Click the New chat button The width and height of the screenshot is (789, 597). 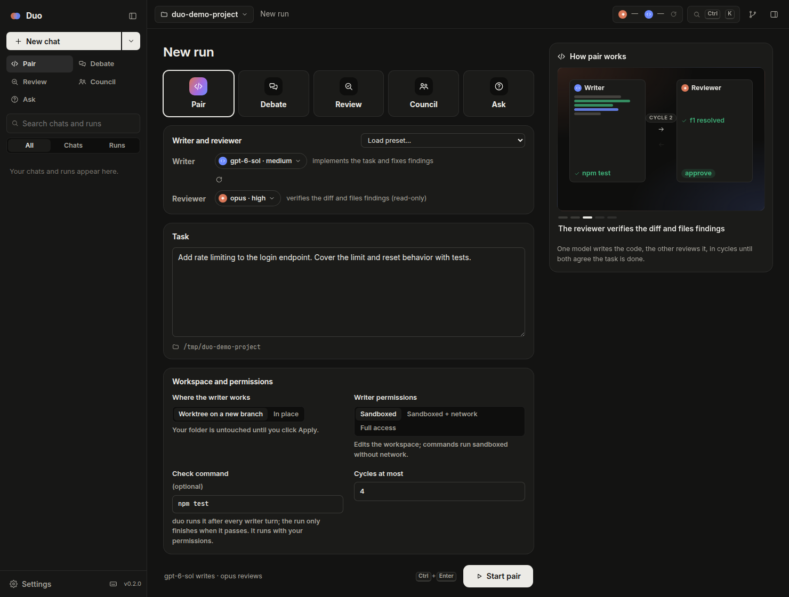pyautogui.click(x=64, y=41)
